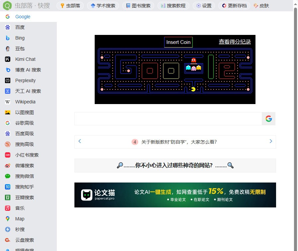This screenshot has width=298, height=251.
Task: Click inside the search input field
Action: pos(166,118)
